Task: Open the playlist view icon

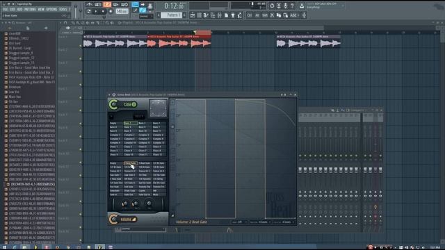Action: coord(193,15)
